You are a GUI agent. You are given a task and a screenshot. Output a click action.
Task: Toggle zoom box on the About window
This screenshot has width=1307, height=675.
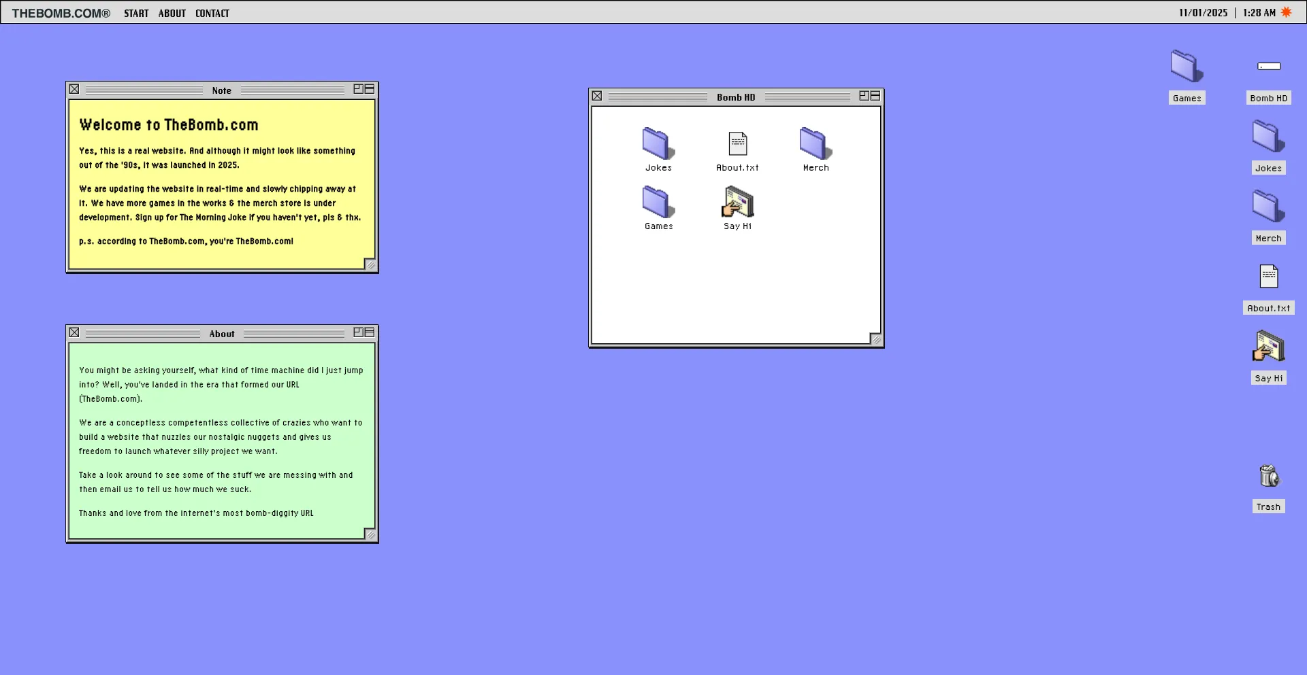358,332
